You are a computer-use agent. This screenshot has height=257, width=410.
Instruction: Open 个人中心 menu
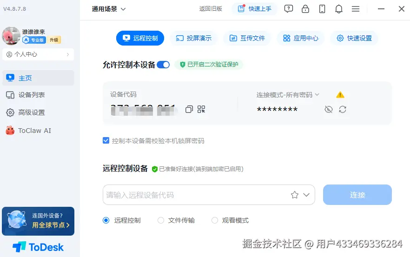38,54
